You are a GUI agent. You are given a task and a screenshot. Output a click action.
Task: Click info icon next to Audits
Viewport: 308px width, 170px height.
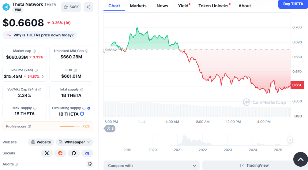click(x=16, y=164)
